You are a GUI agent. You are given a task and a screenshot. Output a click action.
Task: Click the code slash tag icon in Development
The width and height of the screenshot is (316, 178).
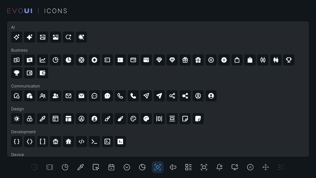pos(81,142)
